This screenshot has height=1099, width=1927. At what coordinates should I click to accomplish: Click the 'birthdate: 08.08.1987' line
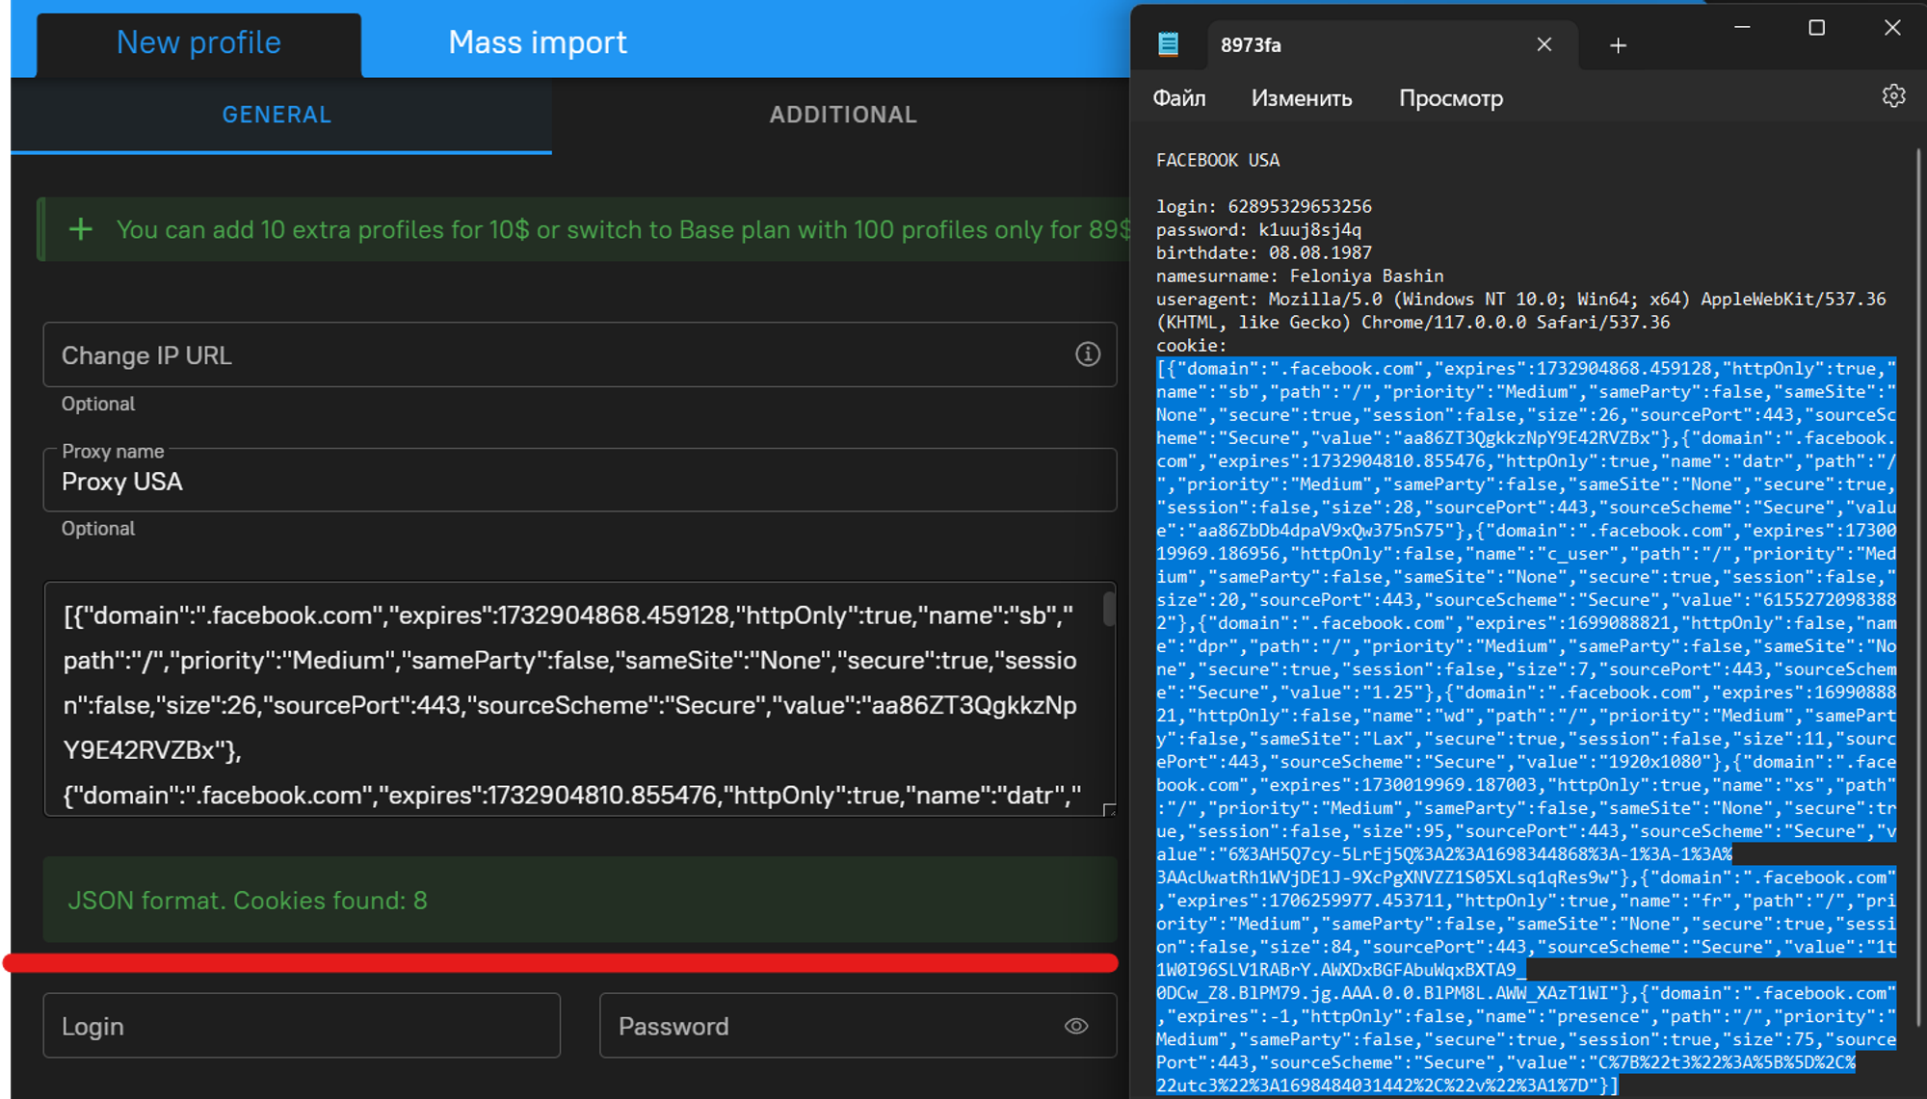pos(1264,253)
